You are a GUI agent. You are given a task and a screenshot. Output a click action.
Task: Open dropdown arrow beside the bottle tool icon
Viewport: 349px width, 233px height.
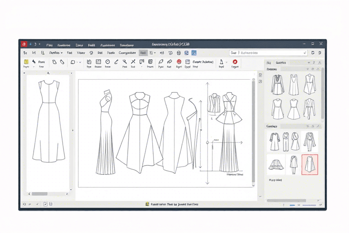click(227, 62)
